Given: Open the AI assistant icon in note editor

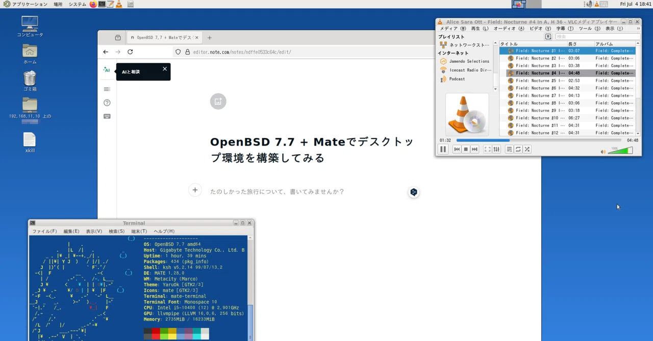Looking at the screenshot, I should point(107,70).
